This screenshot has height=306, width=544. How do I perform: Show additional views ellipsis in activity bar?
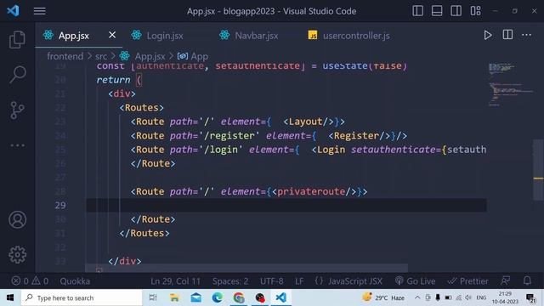[x=17, y=145]
